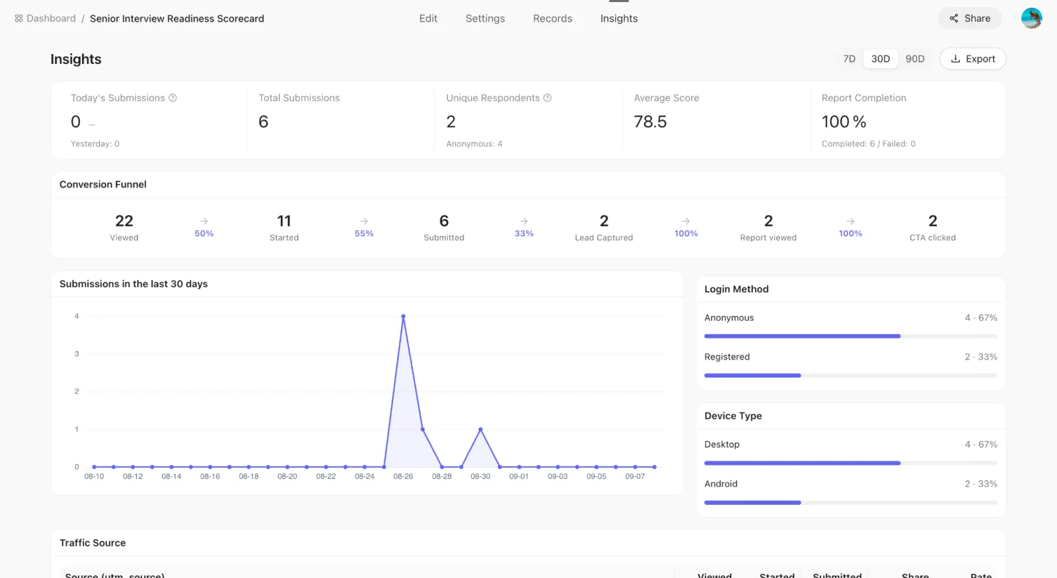Click the Share button

[x=970, y=18]
